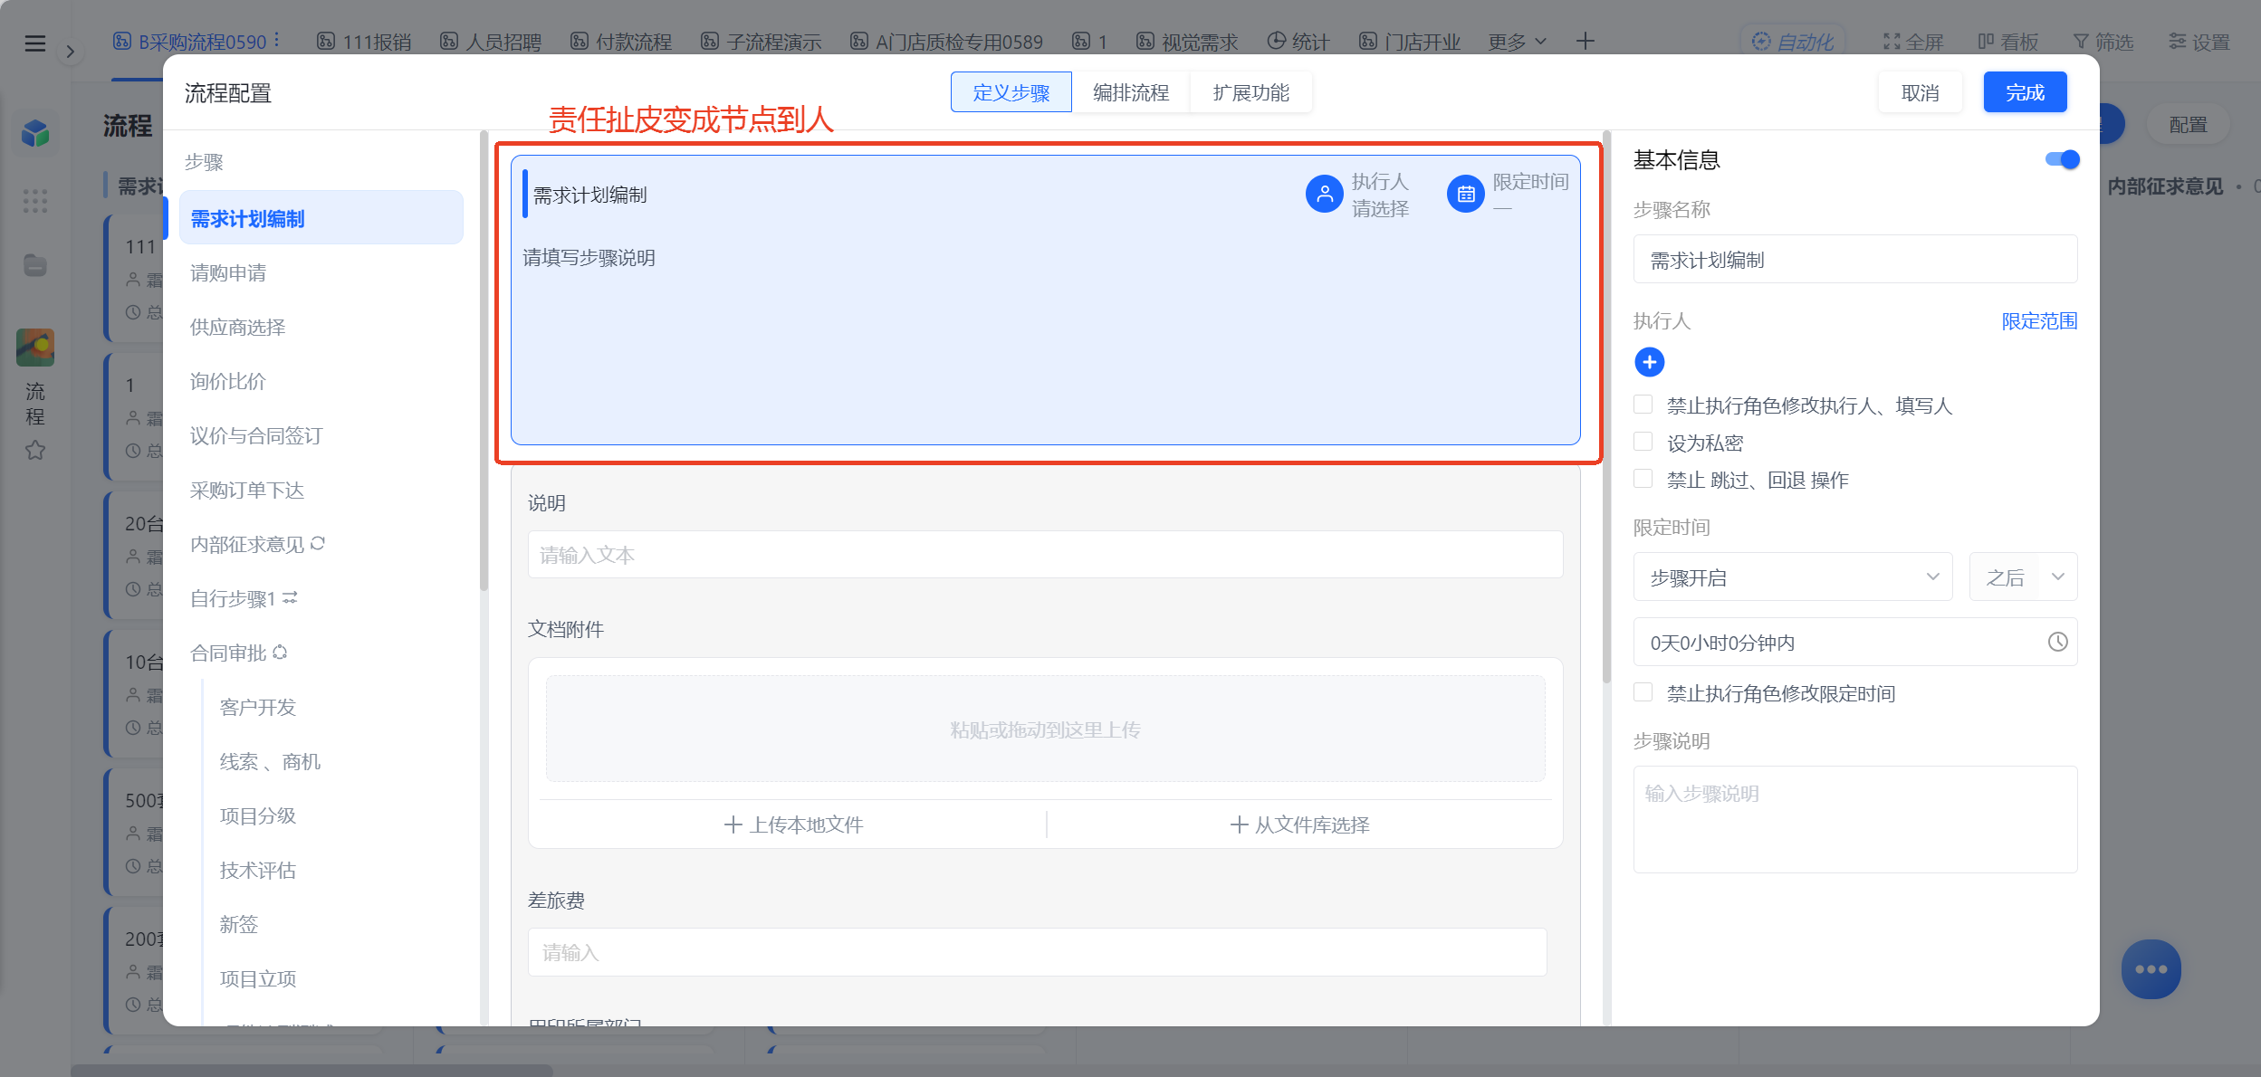
Task: Open the 门店开业 view tab
Action: pos(1410,42)
